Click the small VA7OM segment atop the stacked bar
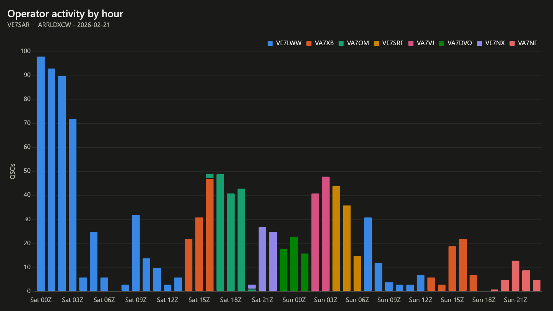 [210, 176]
